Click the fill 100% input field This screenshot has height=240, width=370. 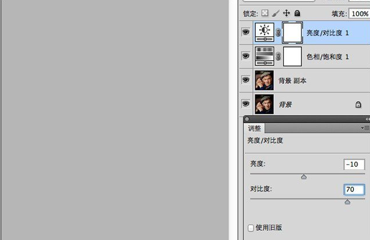pos(360,14)
